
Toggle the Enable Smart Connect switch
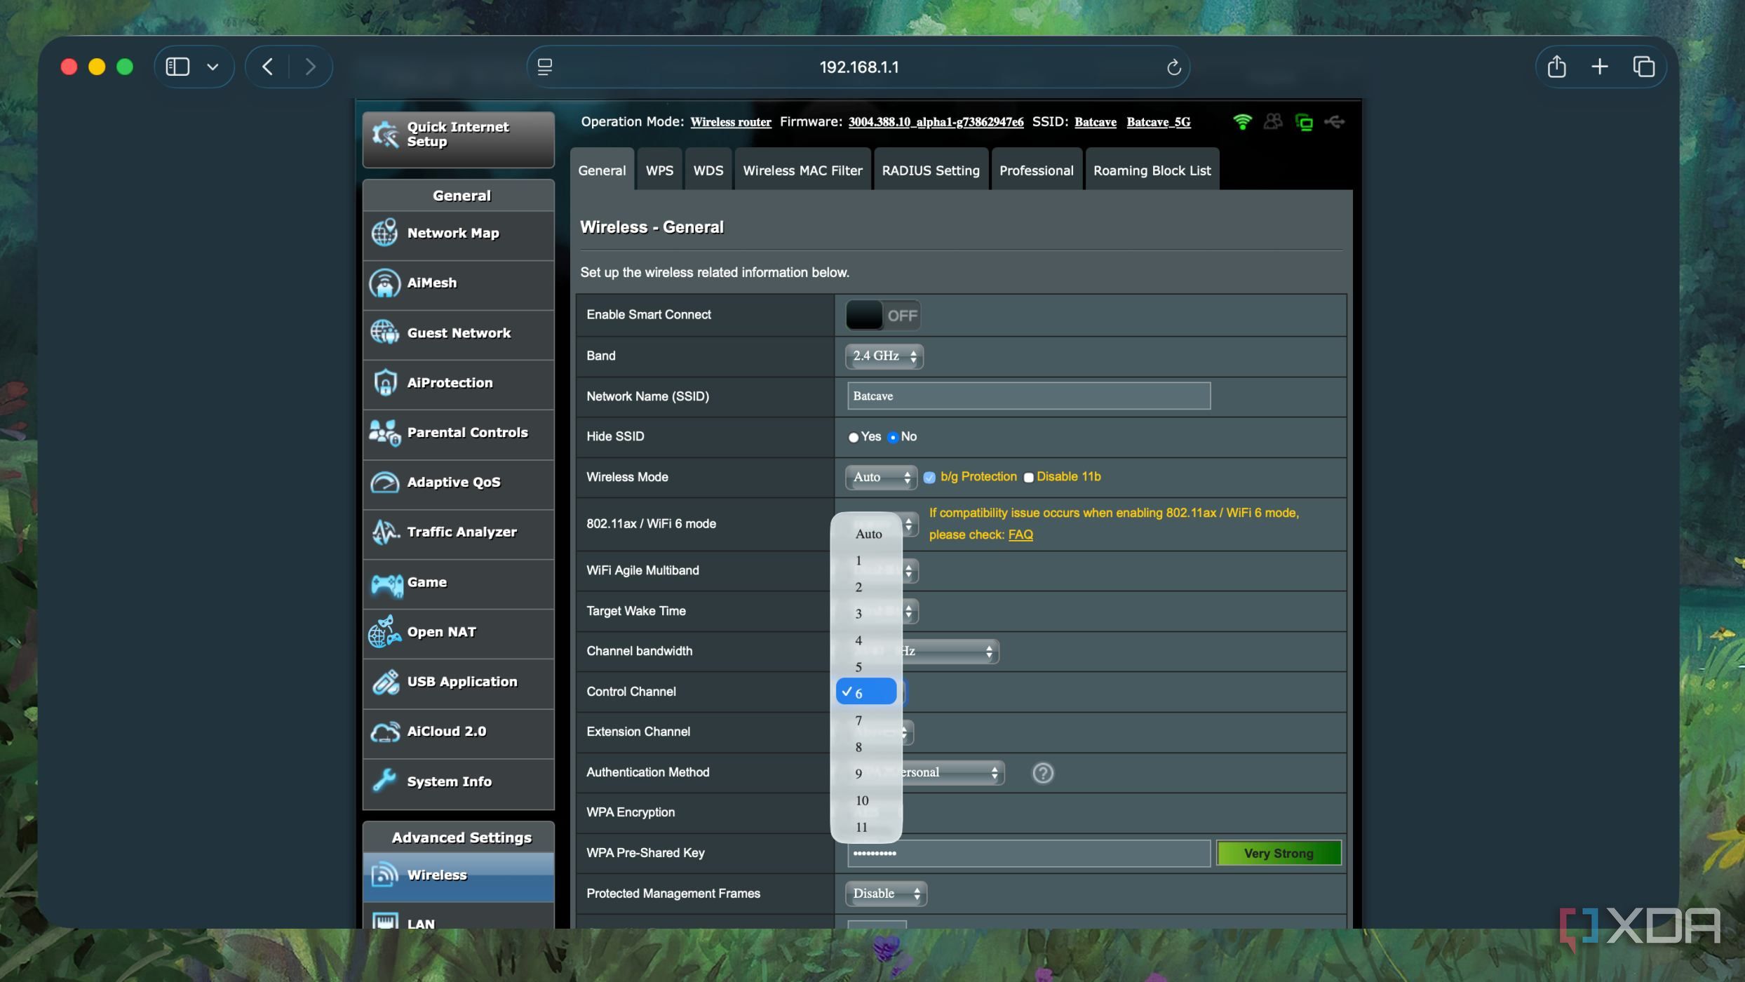[x=882, y=316]
